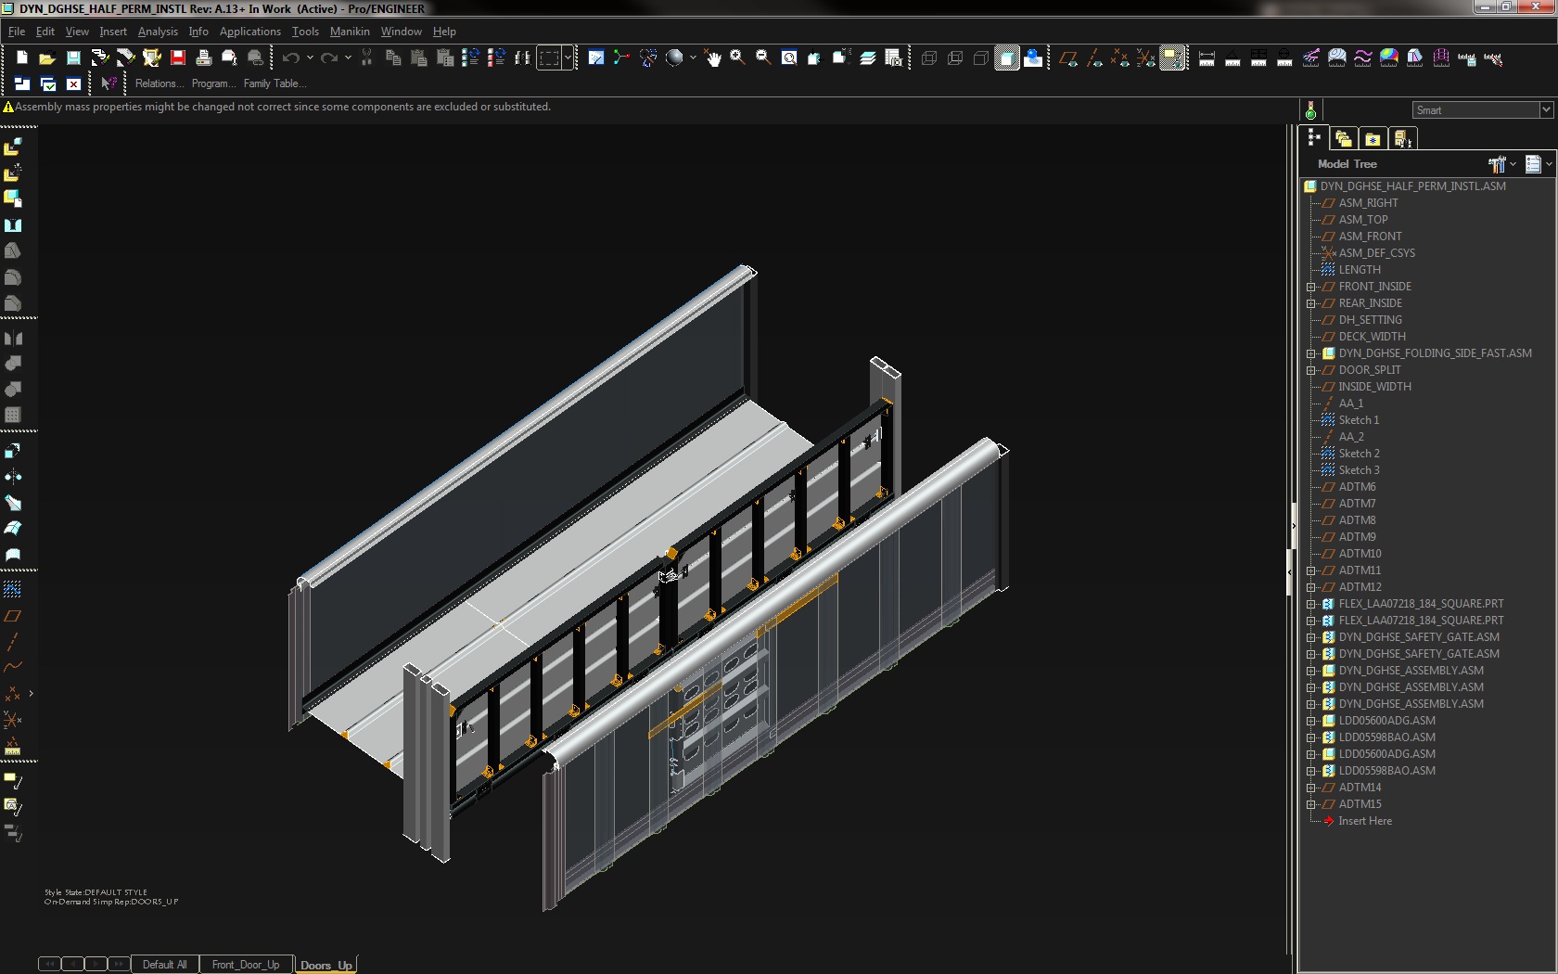Click the Close Window red X icon

(x=73, y=83)
